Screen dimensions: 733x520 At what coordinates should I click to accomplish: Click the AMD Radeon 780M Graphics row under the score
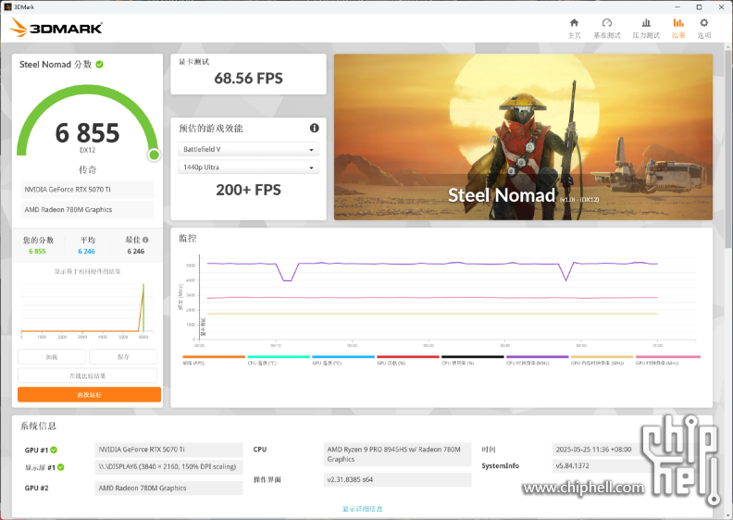coord(87,209)
